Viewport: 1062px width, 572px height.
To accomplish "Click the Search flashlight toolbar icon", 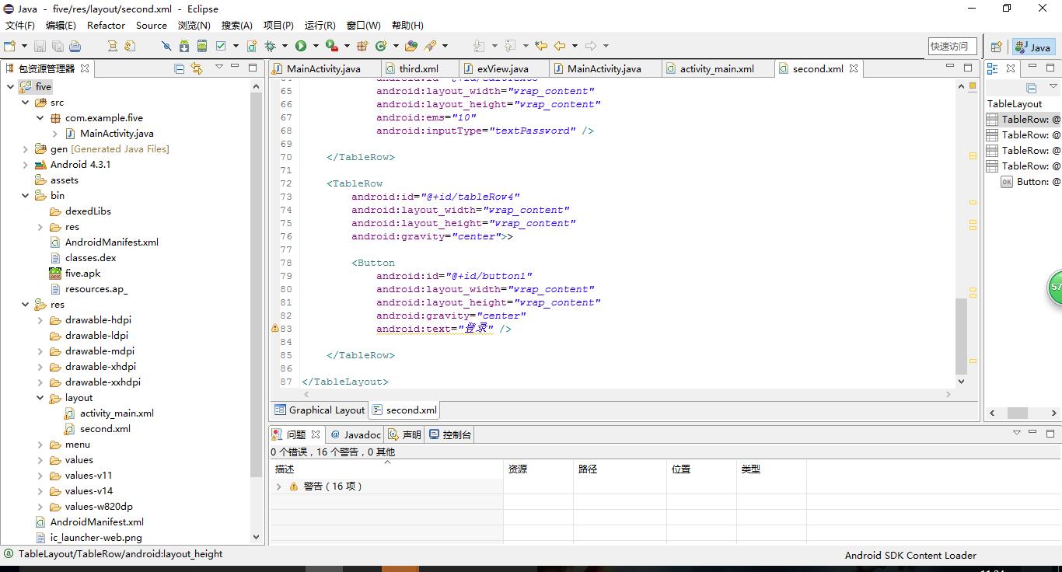I will [430, 46].
